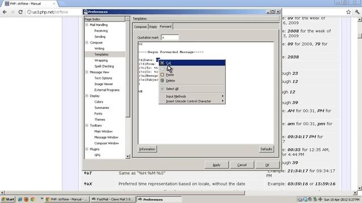Click the Apply button

[217, 165]
